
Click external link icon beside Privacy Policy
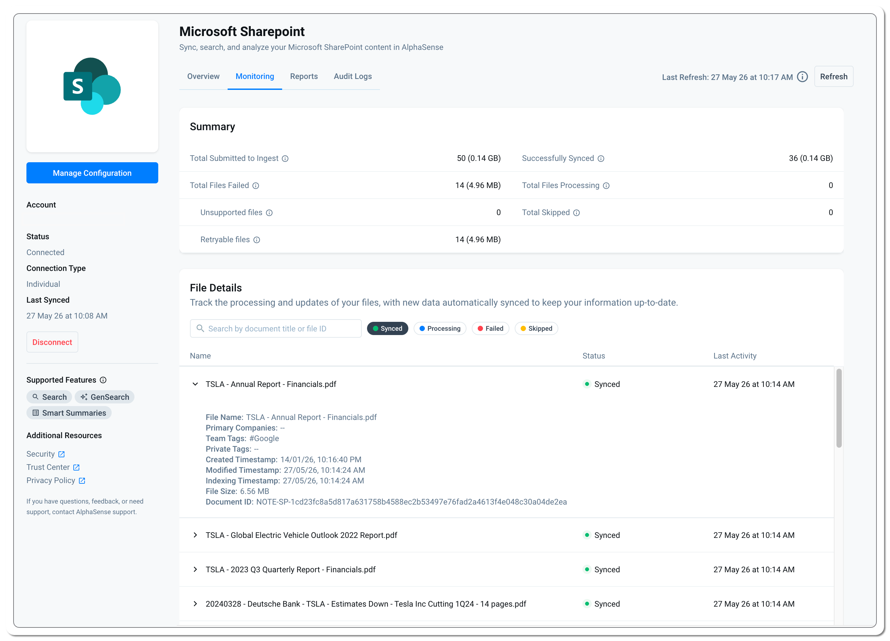82,481
